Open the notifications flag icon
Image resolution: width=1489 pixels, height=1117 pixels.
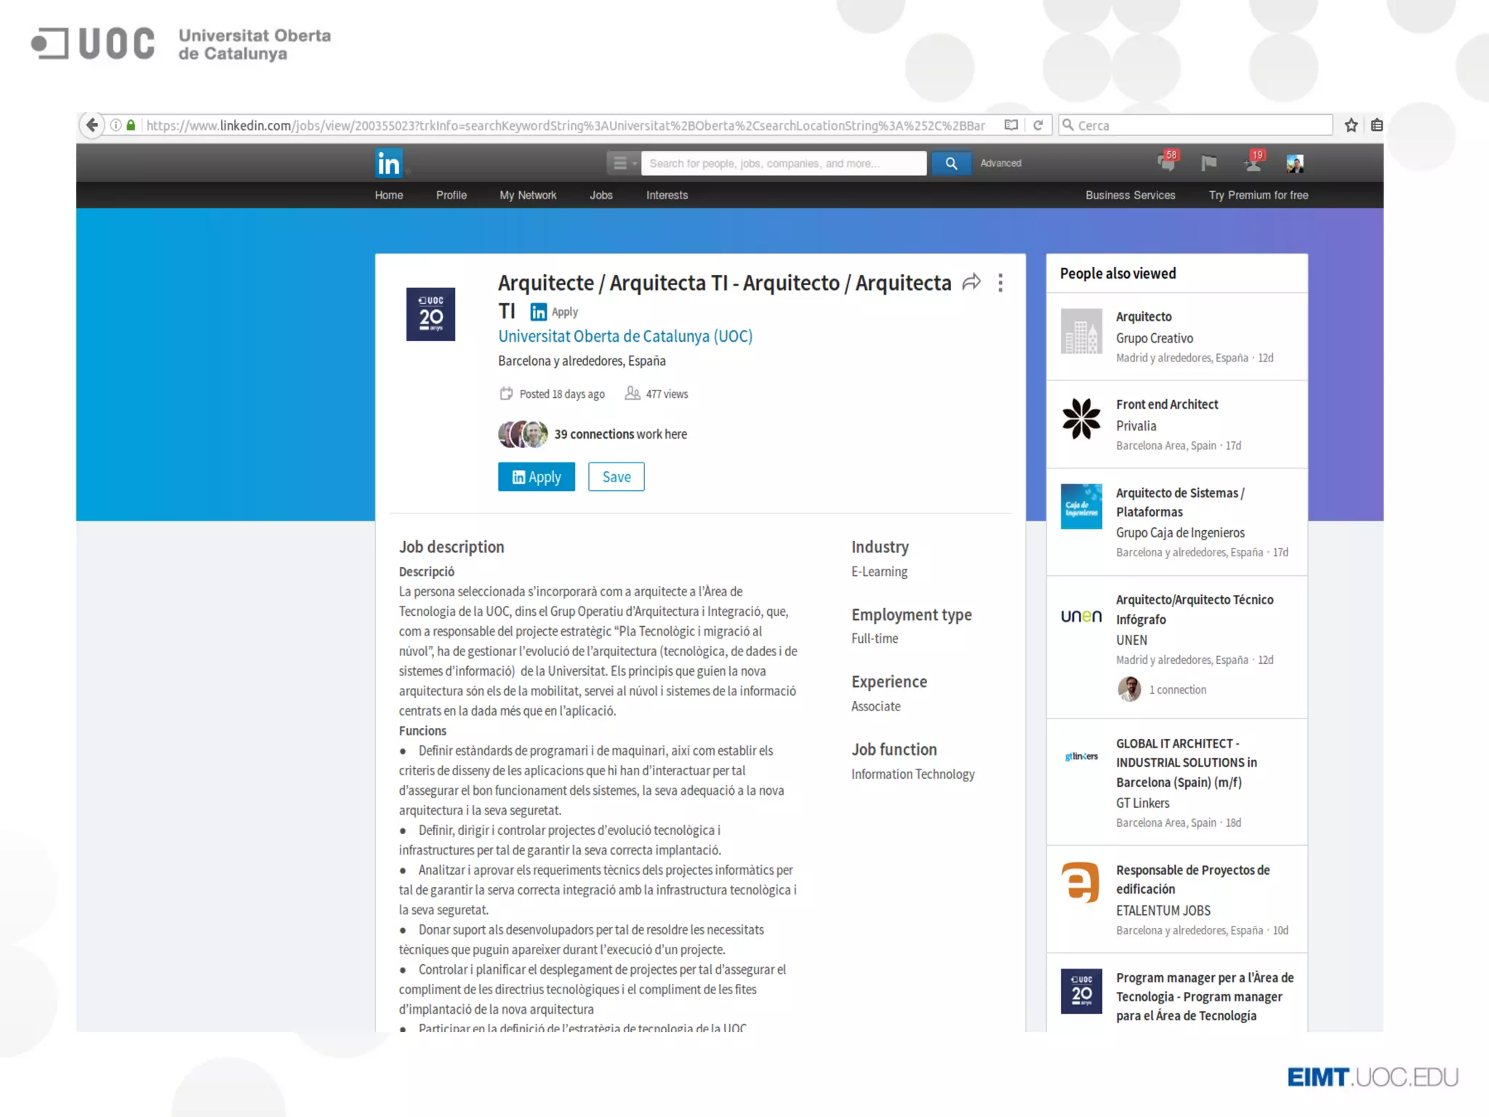1209,164
